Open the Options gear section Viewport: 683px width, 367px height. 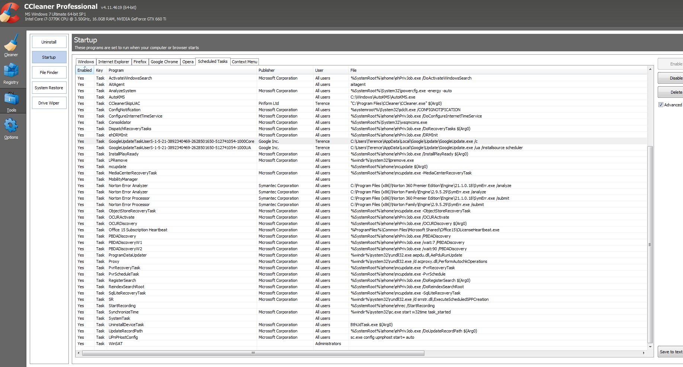click(x=11, y=129)
